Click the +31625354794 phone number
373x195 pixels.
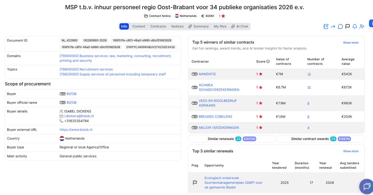(76, 121)
